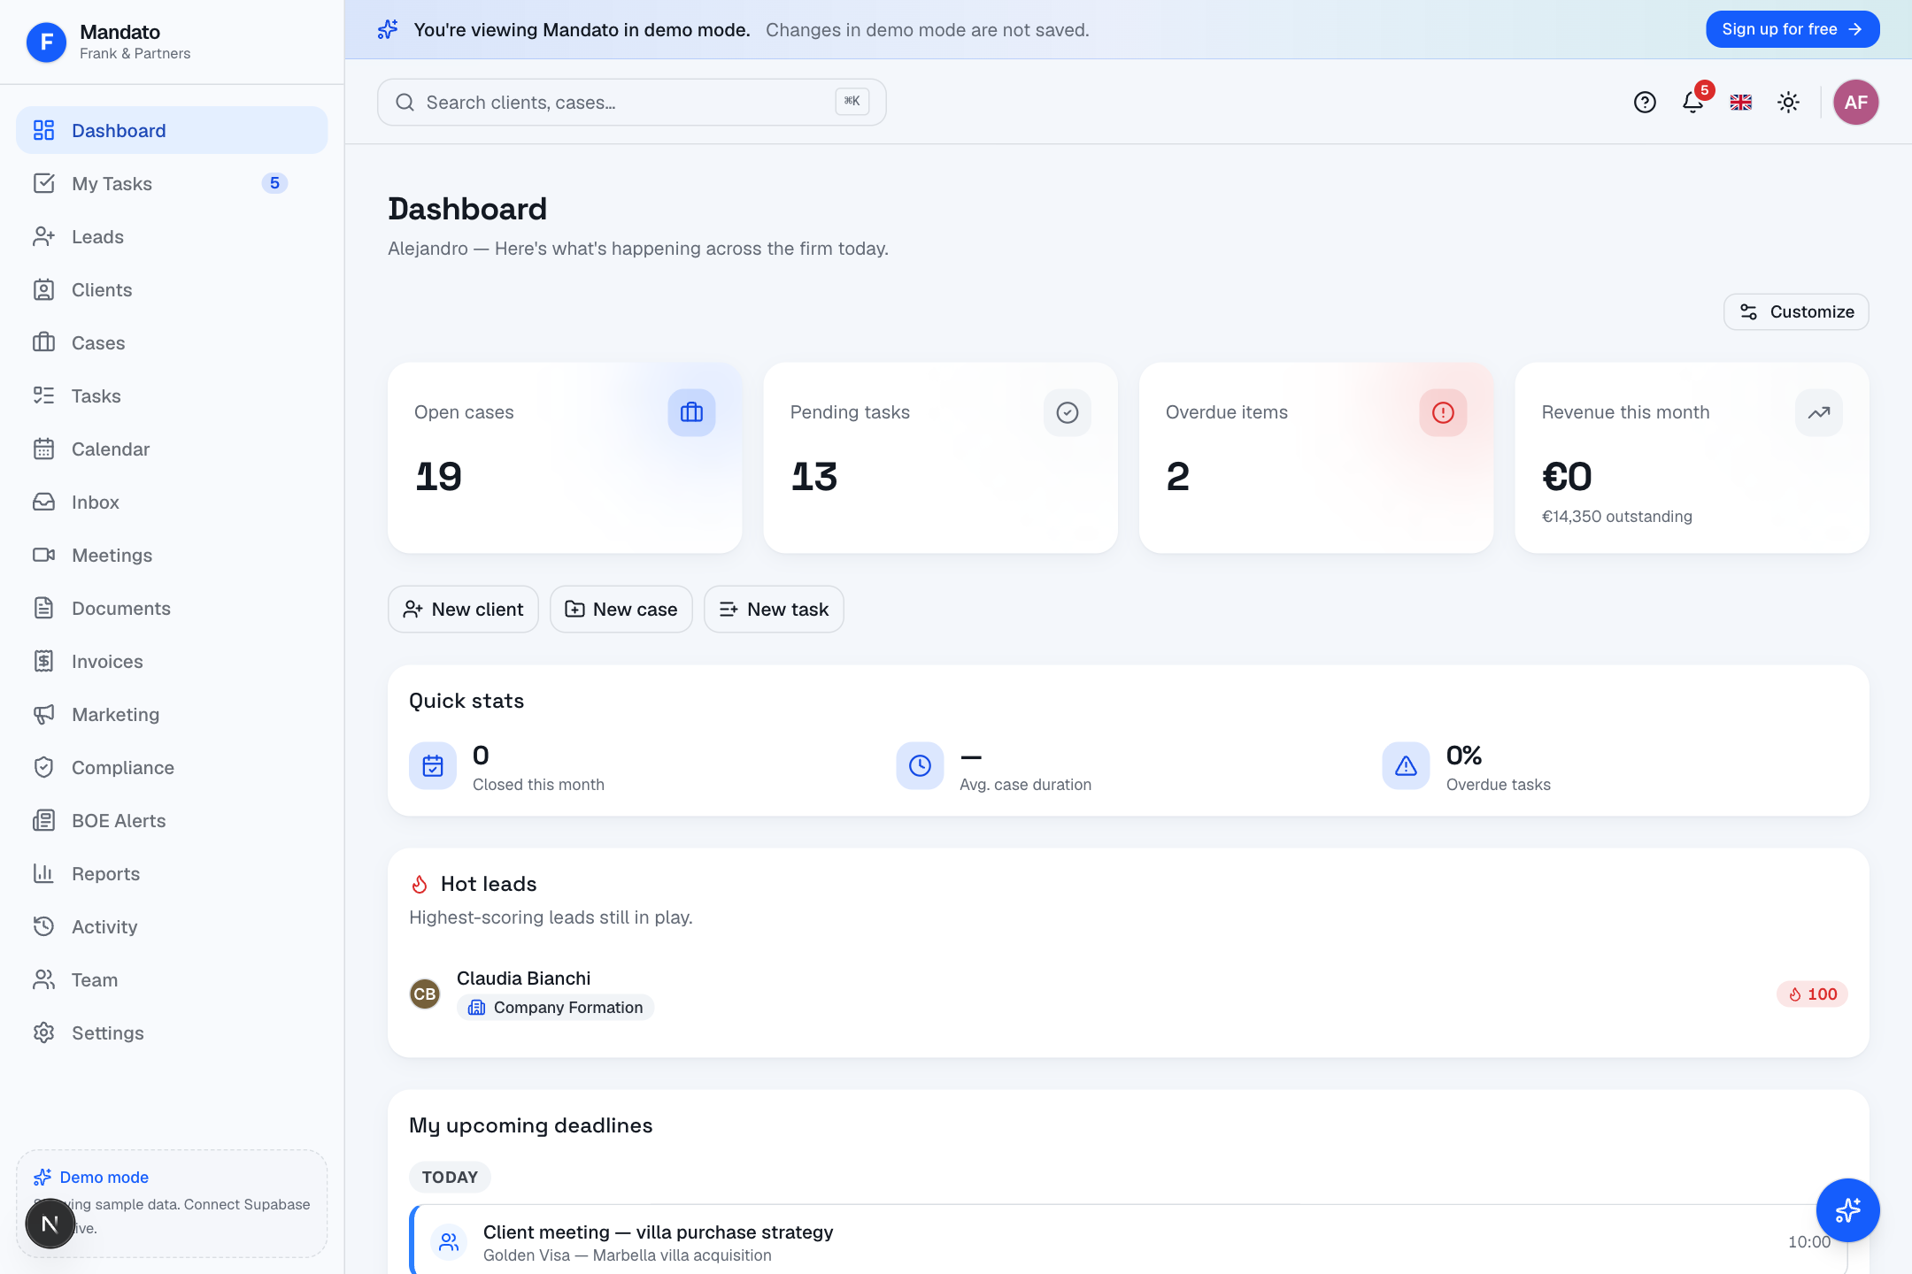The height and width of the screenshot is (1274, 1912).
Task: Open Team in sidebar
Action: pos(172,979)
